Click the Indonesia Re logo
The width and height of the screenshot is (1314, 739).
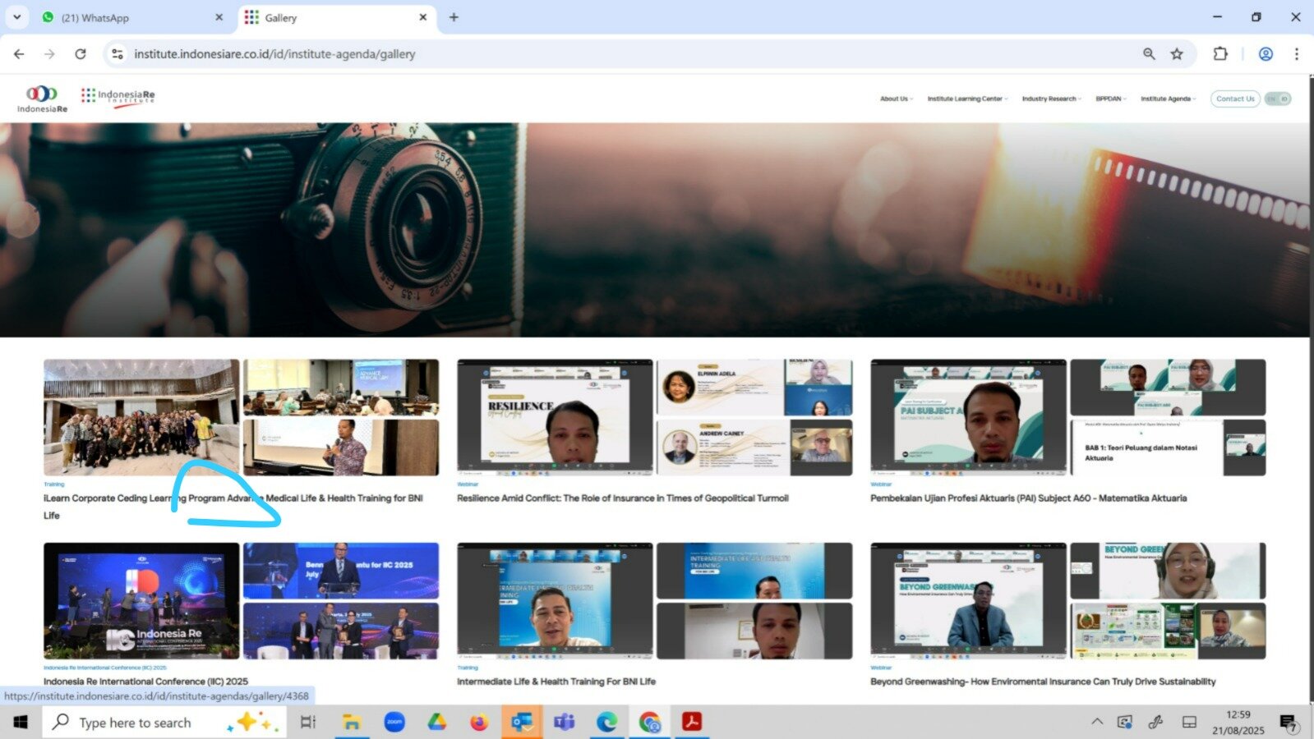[x=42, y=99]
